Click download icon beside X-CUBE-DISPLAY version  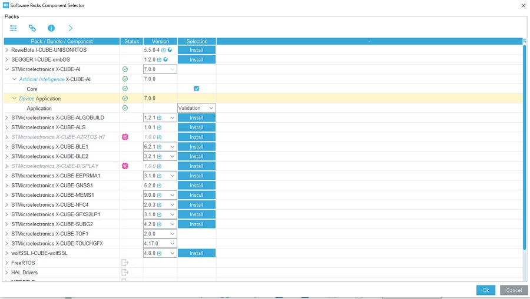[159, 166]
